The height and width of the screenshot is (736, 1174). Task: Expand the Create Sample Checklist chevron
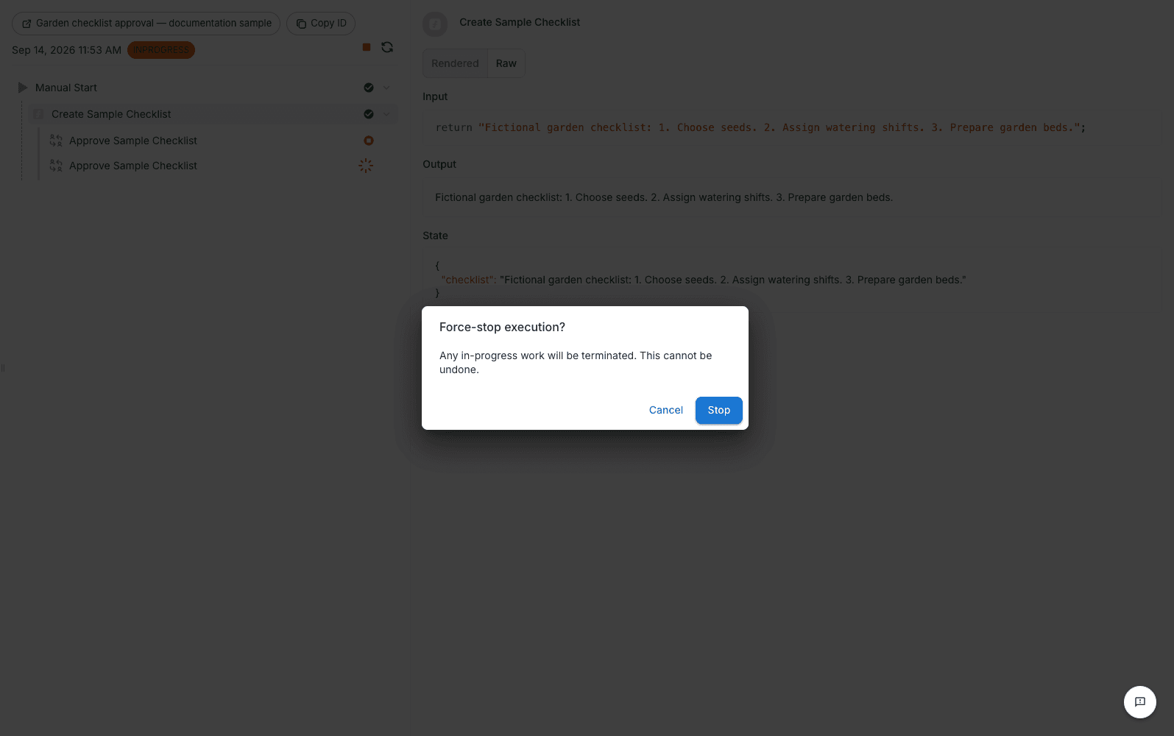[386, 114]
